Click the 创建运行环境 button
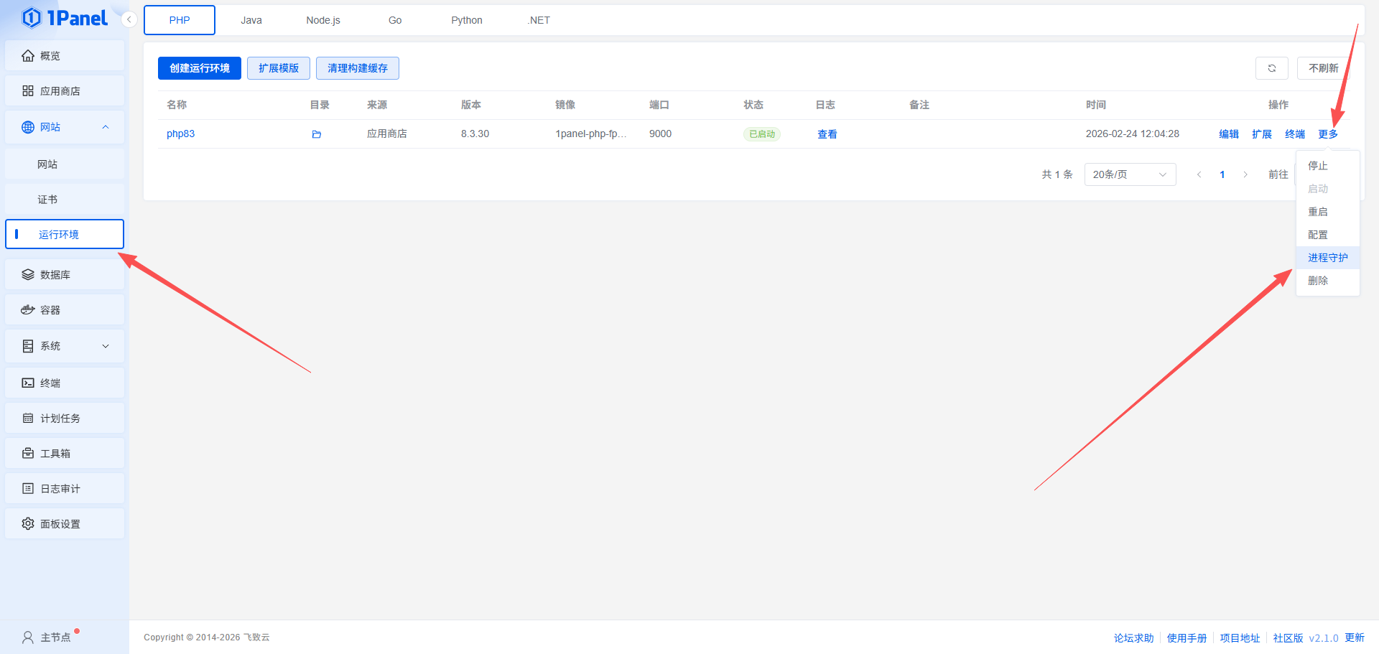This screenshot has height=654, width=1379. tap(199, 68)
